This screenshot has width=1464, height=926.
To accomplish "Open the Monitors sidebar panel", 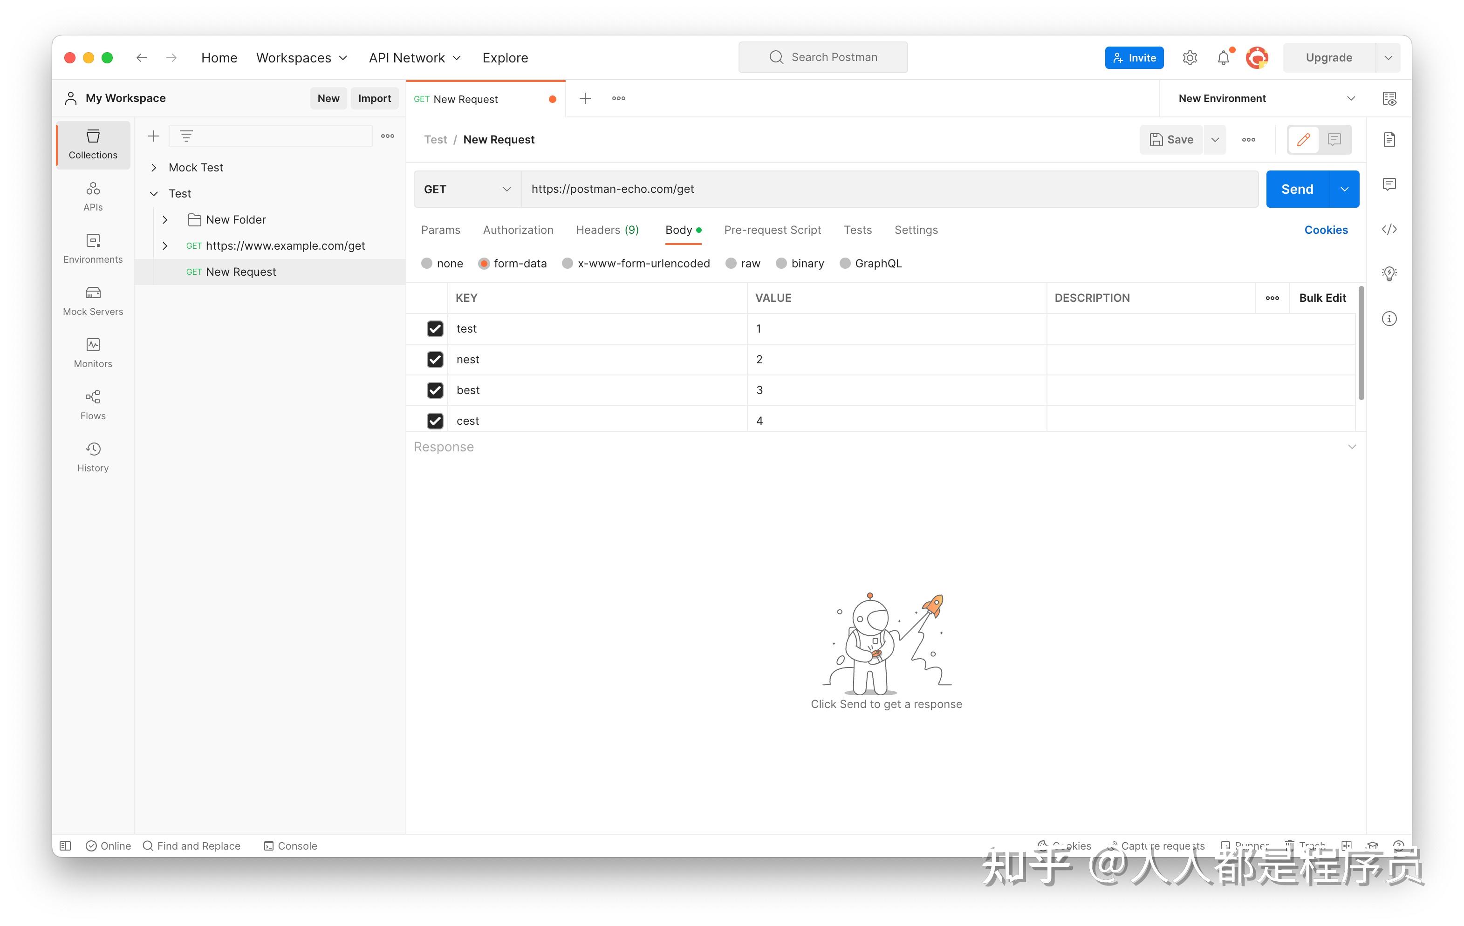I will click(x=92, y=353).
